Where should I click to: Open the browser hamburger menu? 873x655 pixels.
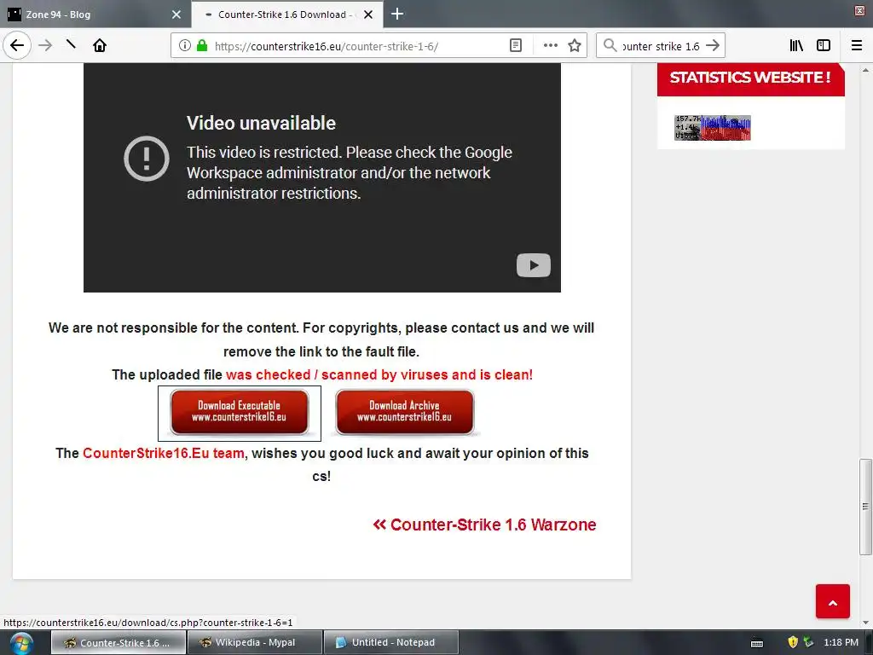coord(857,45)
